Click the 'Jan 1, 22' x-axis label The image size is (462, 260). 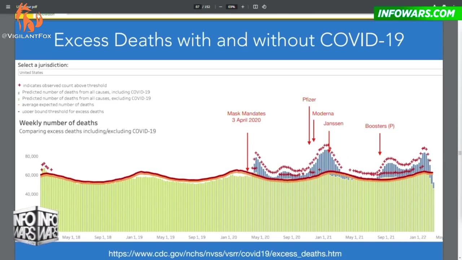click(418, 237)
